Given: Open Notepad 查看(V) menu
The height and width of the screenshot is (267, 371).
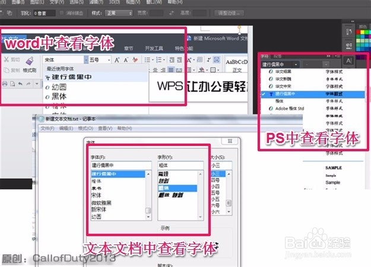Looking at the screenshot, I should click(x=105, y=128).
